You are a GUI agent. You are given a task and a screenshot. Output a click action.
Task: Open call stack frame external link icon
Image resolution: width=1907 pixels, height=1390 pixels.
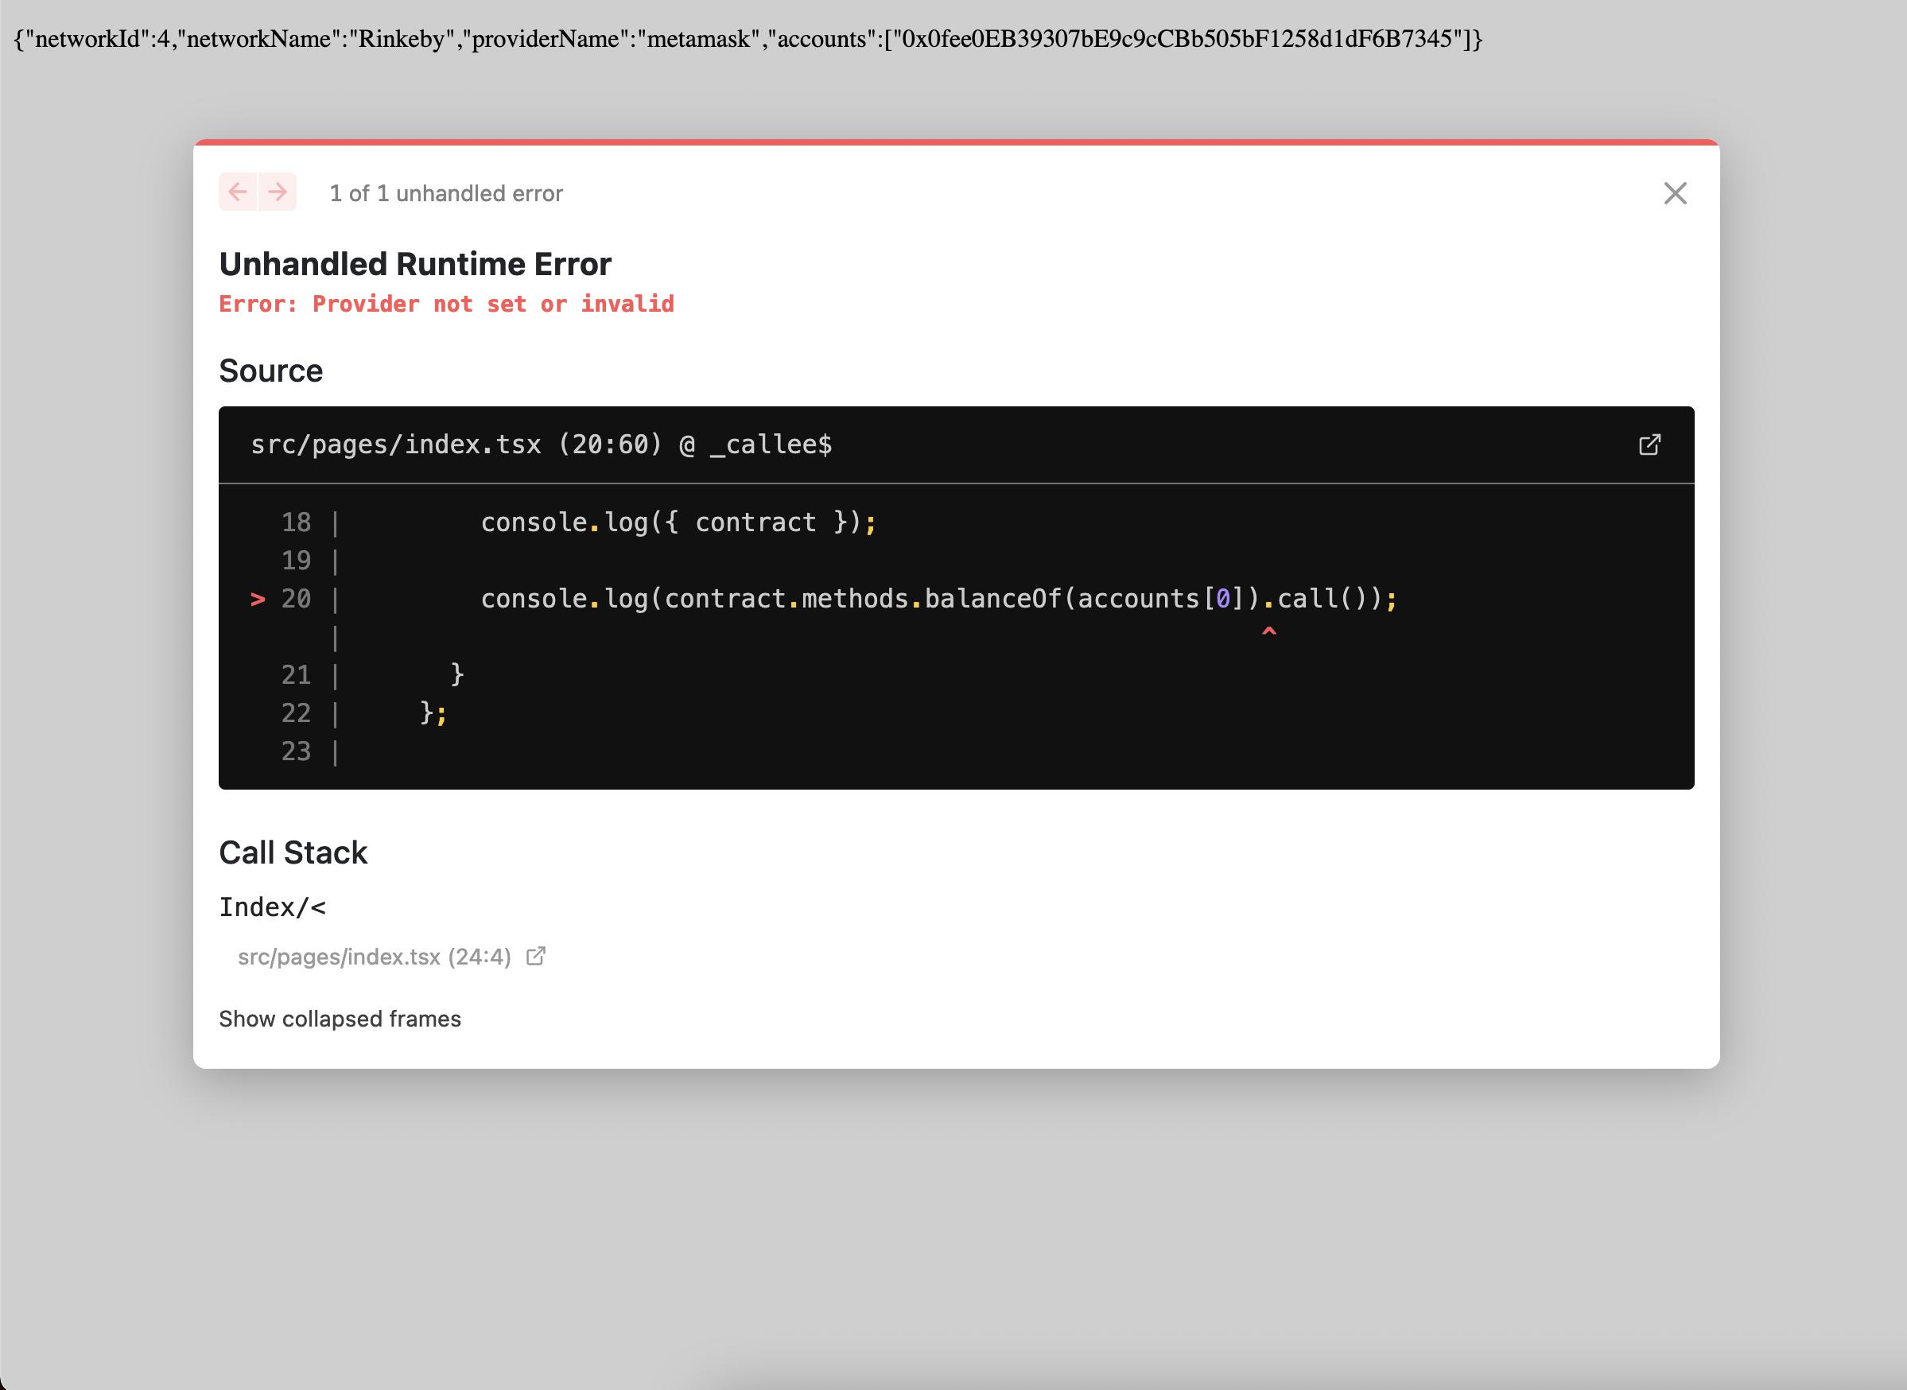click(x=535, y=957)
